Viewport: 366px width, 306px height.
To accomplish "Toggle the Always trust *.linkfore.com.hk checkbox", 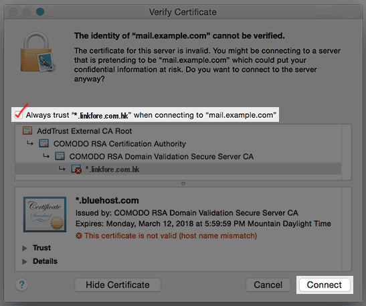I will pyautogui.click(x=19, y=114).
